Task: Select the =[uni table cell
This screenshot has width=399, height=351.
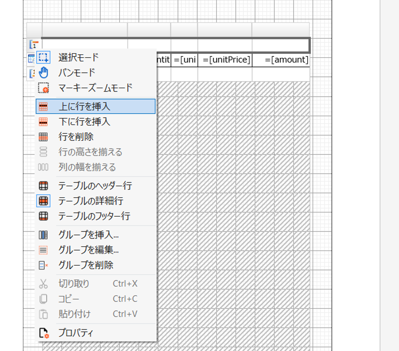Action: click(x=184, y=60)
